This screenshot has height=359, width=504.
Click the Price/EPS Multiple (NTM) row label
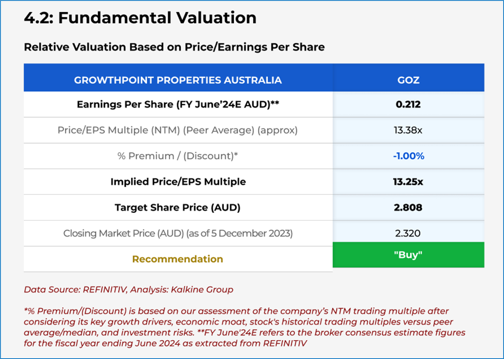(178, 130)
